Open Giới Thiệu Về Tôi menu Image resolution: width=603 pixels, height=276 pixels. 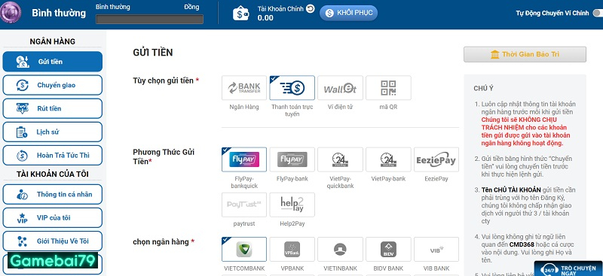[52, 241]
